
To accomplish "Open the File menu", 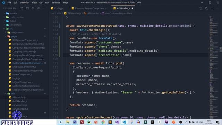I will coord(9,2).
